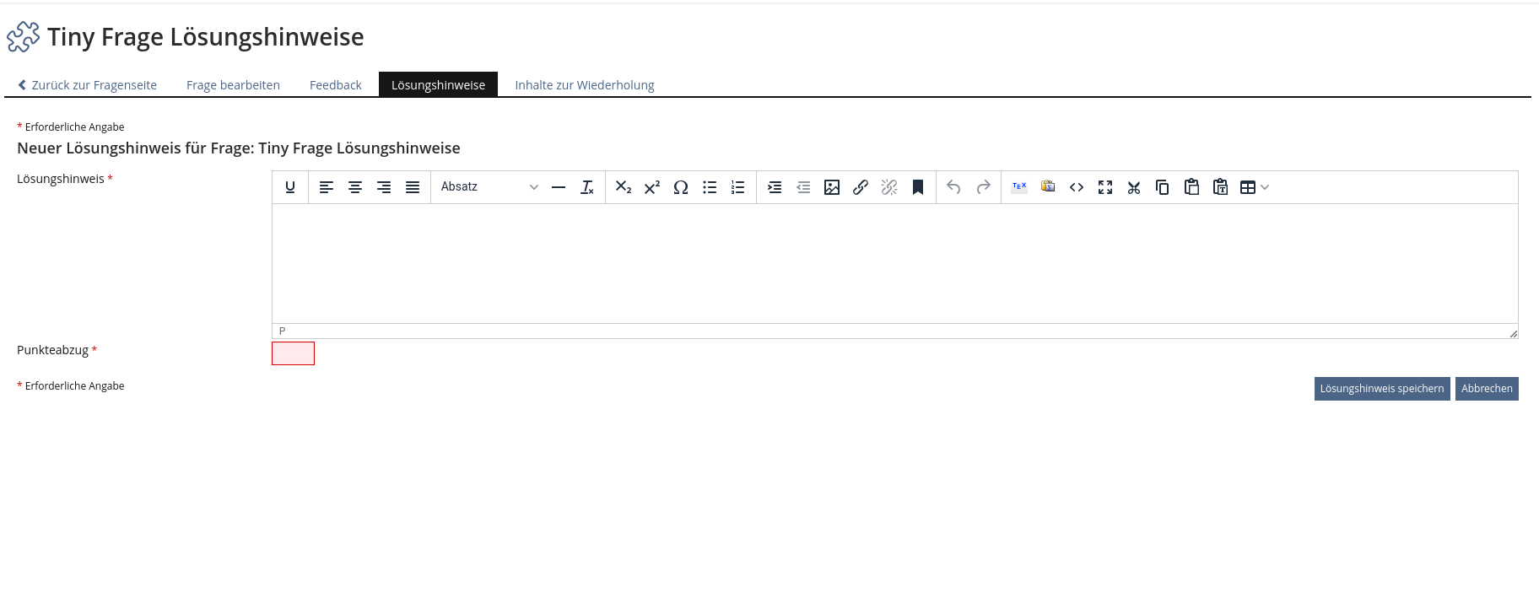Open the source code view
This screenshot has height=614, width=1539.
coord(1077,187)
